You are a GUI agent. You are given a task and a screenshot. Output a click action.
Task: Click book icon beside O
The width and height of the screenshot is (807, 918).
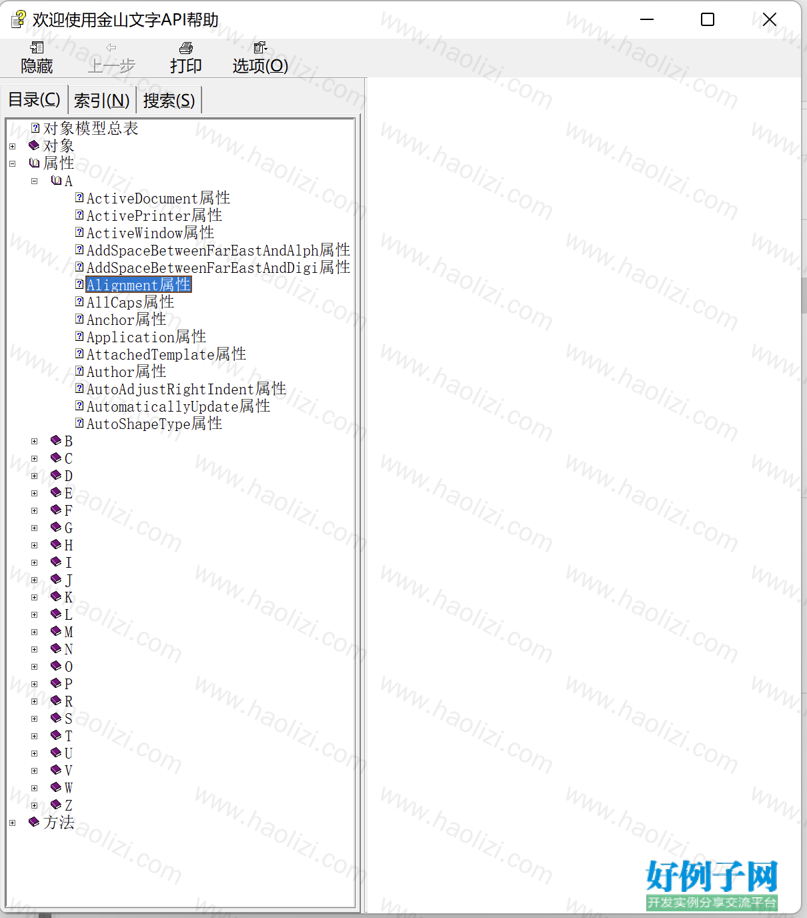pyautogui.click(x=56, y=666)
